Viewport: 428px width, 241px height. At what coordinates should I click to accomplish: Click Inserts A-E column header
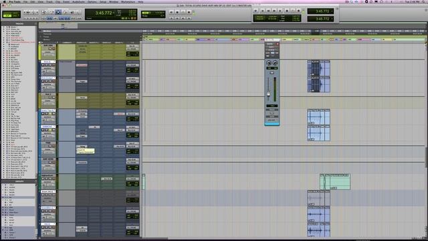(82, 43)
